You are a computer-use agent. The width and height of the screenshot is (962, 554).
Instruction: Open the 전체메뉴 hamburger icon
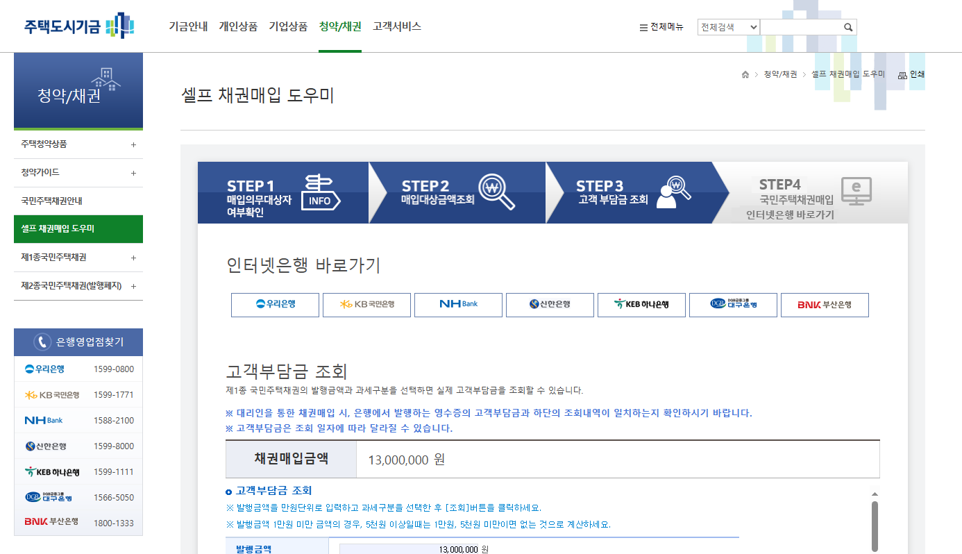[x=643, y=26]
